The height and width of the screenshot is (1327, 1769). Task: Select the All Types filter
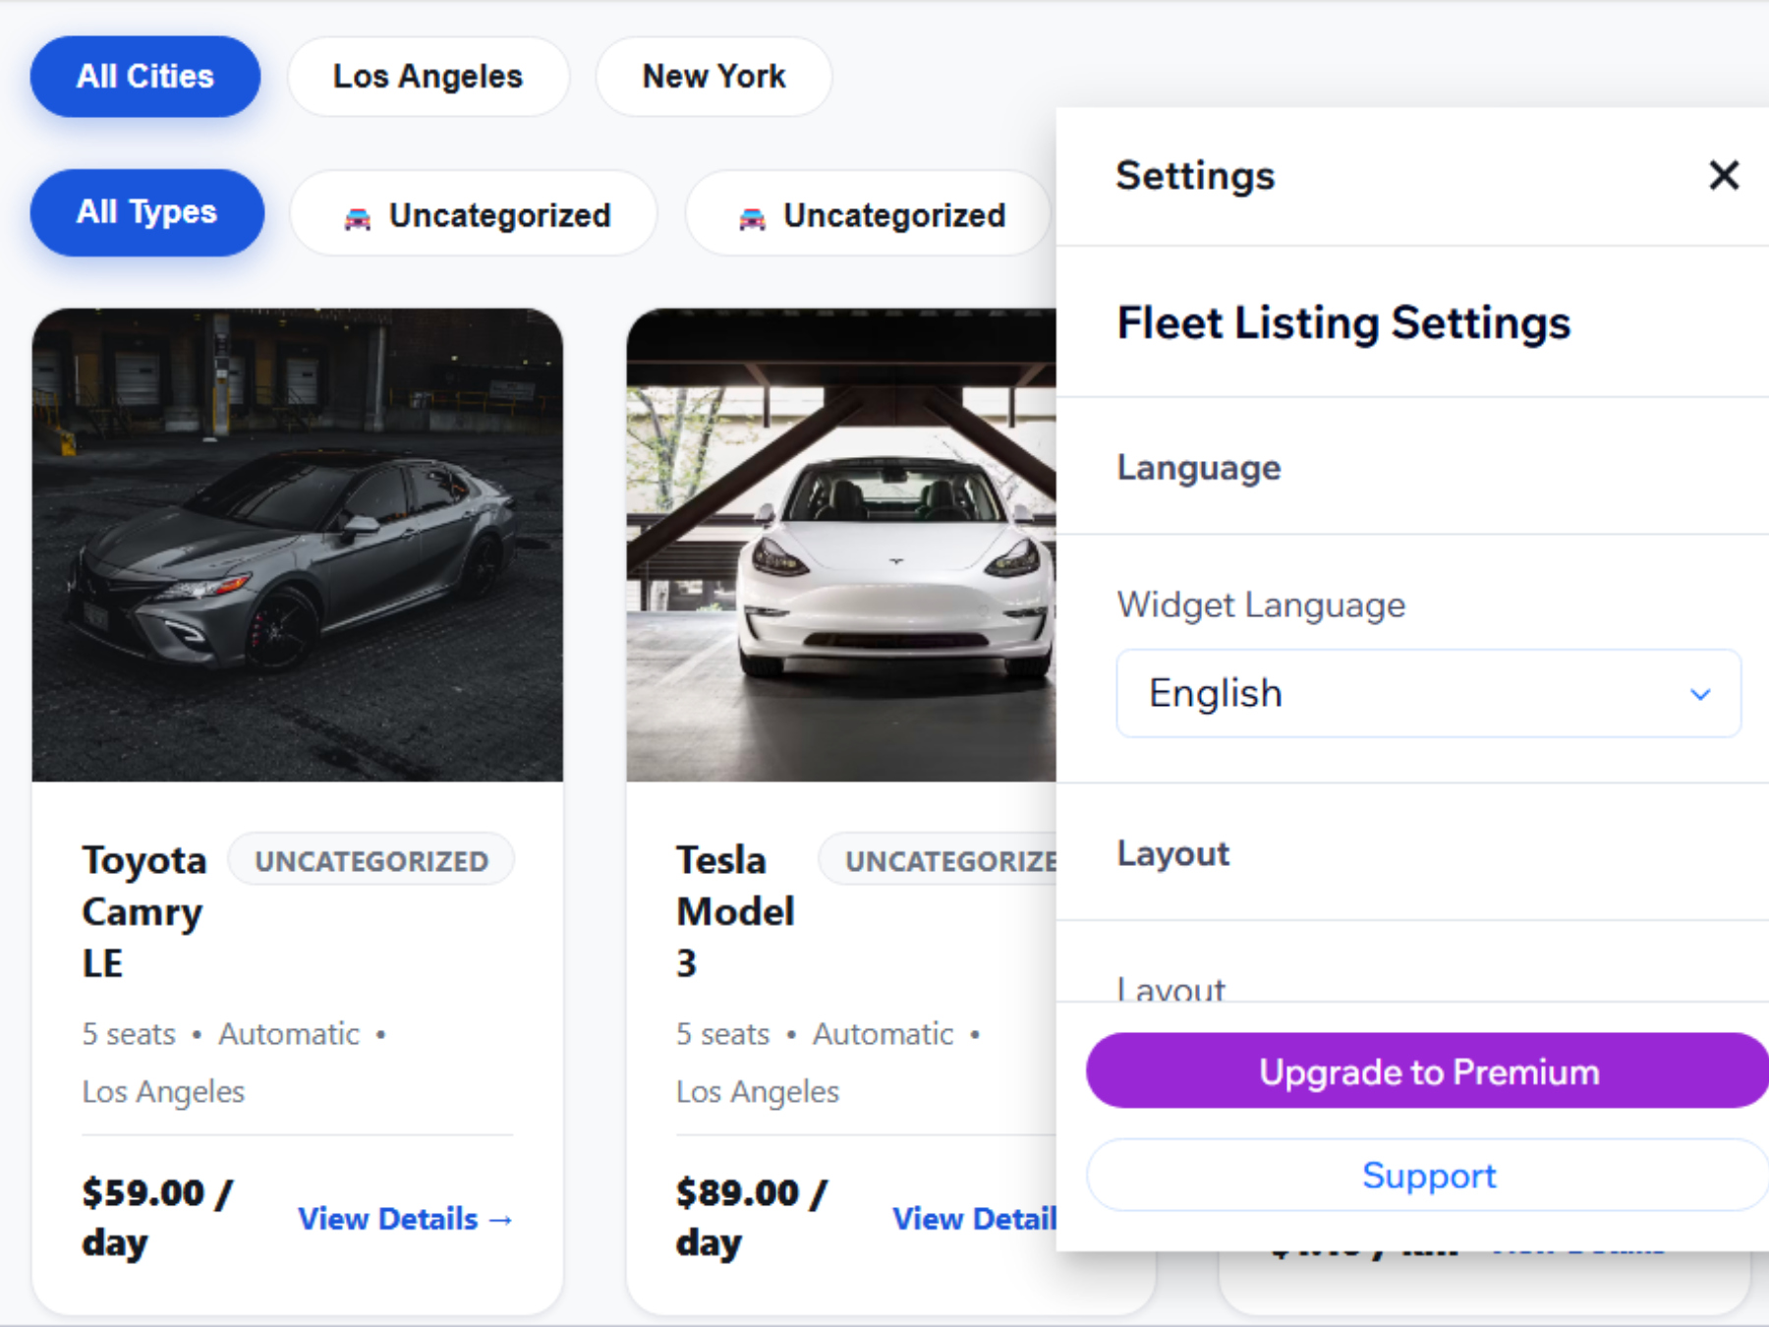point(147,212)
